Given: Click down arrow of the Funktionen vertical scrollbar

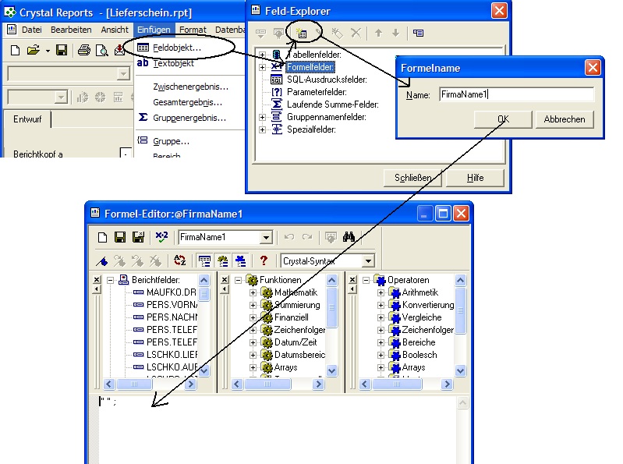Looking at the screenshot, I should coord(331,370).
